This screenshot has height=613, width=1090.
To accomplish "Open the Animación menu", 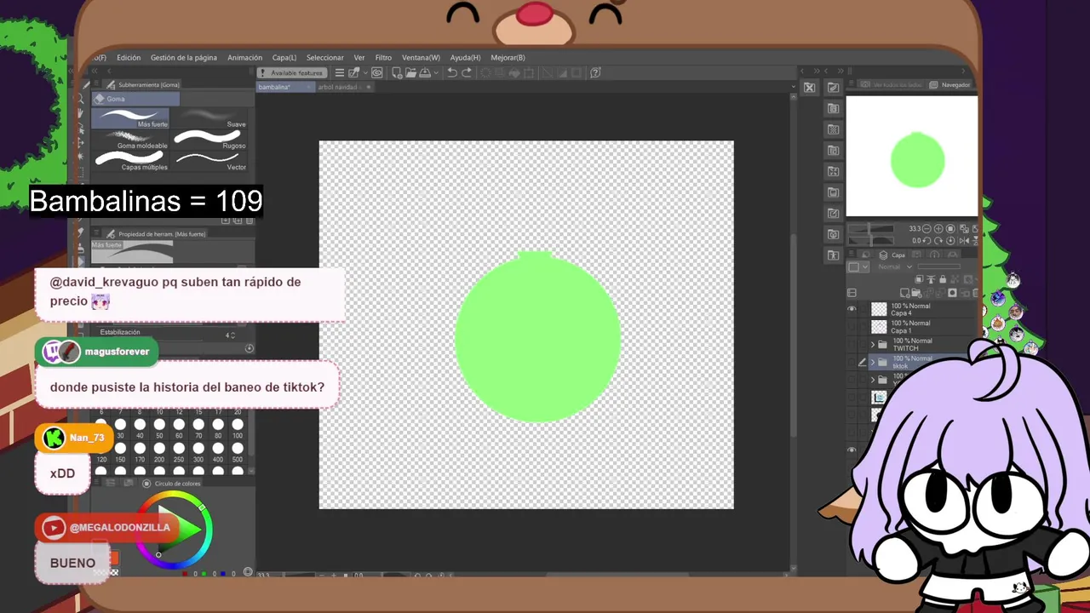I will pos(245,58).
